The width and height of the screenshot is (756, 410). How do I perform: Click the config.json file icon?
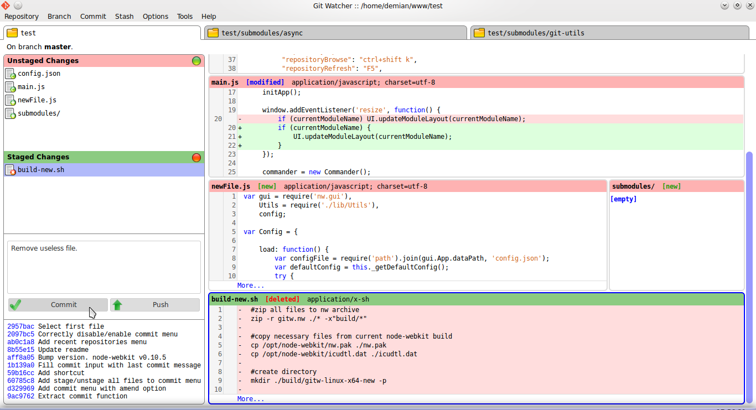pyautogui.click(x=11, y=74)
